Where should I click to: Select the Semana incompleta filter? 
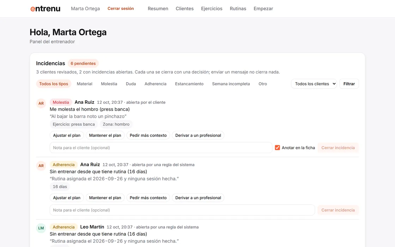click(231, 84)
